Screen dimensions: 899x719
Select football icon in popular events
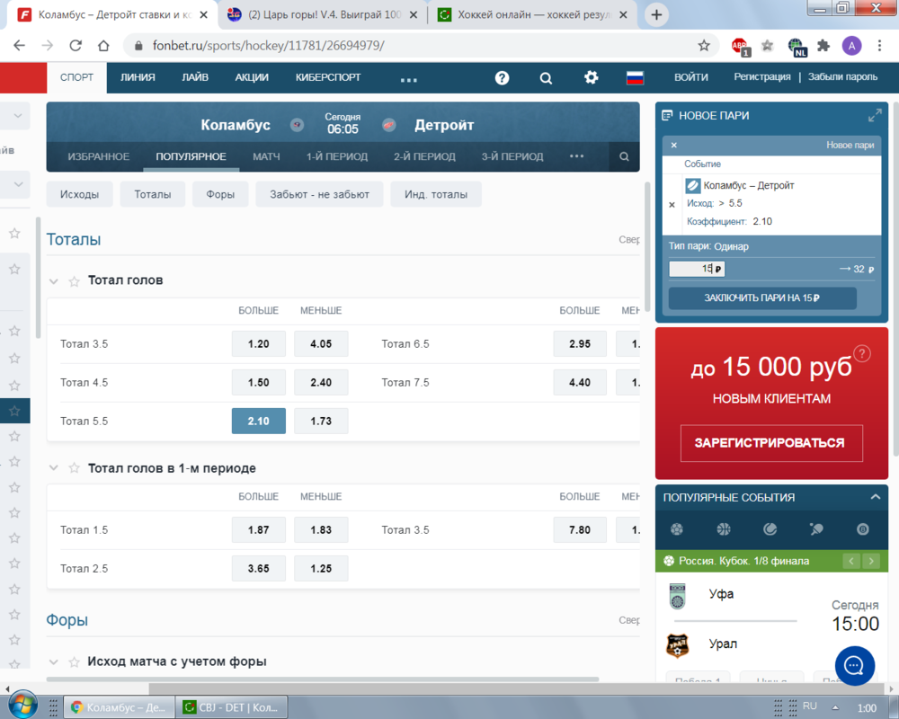pyautogui.click(x=677, y=529)
